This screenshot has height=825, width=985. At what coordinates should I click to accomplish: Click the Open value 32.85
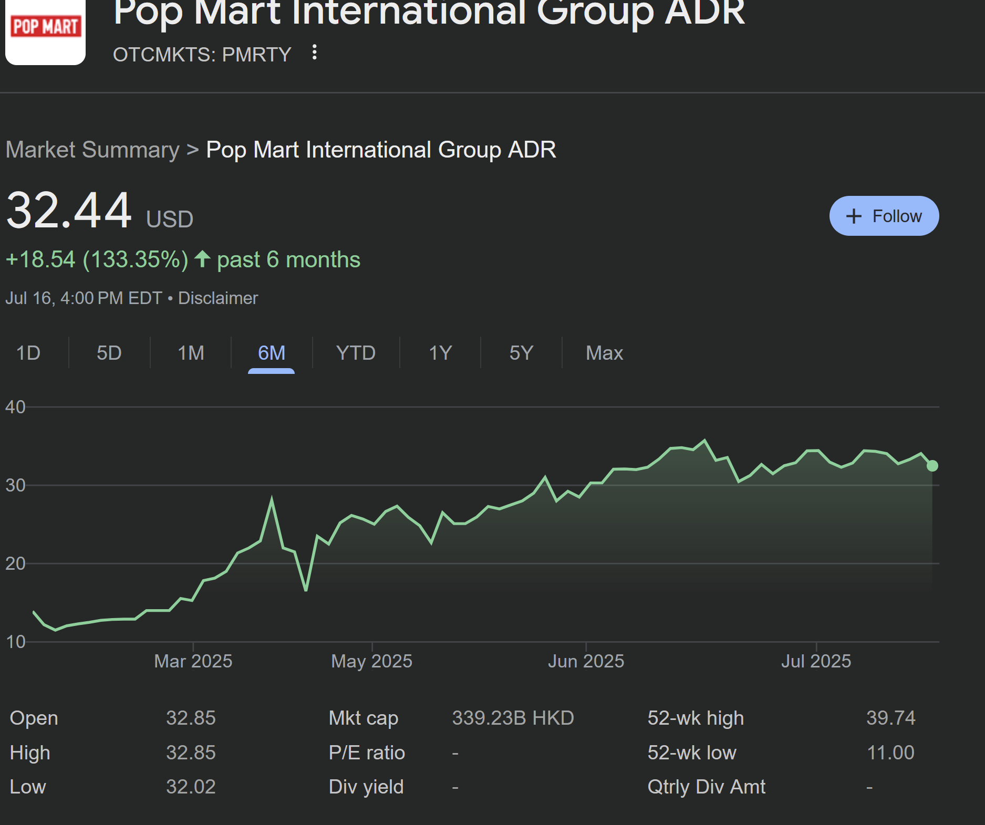(x=191, y=718)
